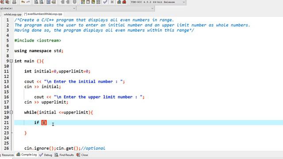Screen dimensions: 283x159
Task: Click 'cin.ignore();cin.get();' statement
Action: click(x=53, y=148)
